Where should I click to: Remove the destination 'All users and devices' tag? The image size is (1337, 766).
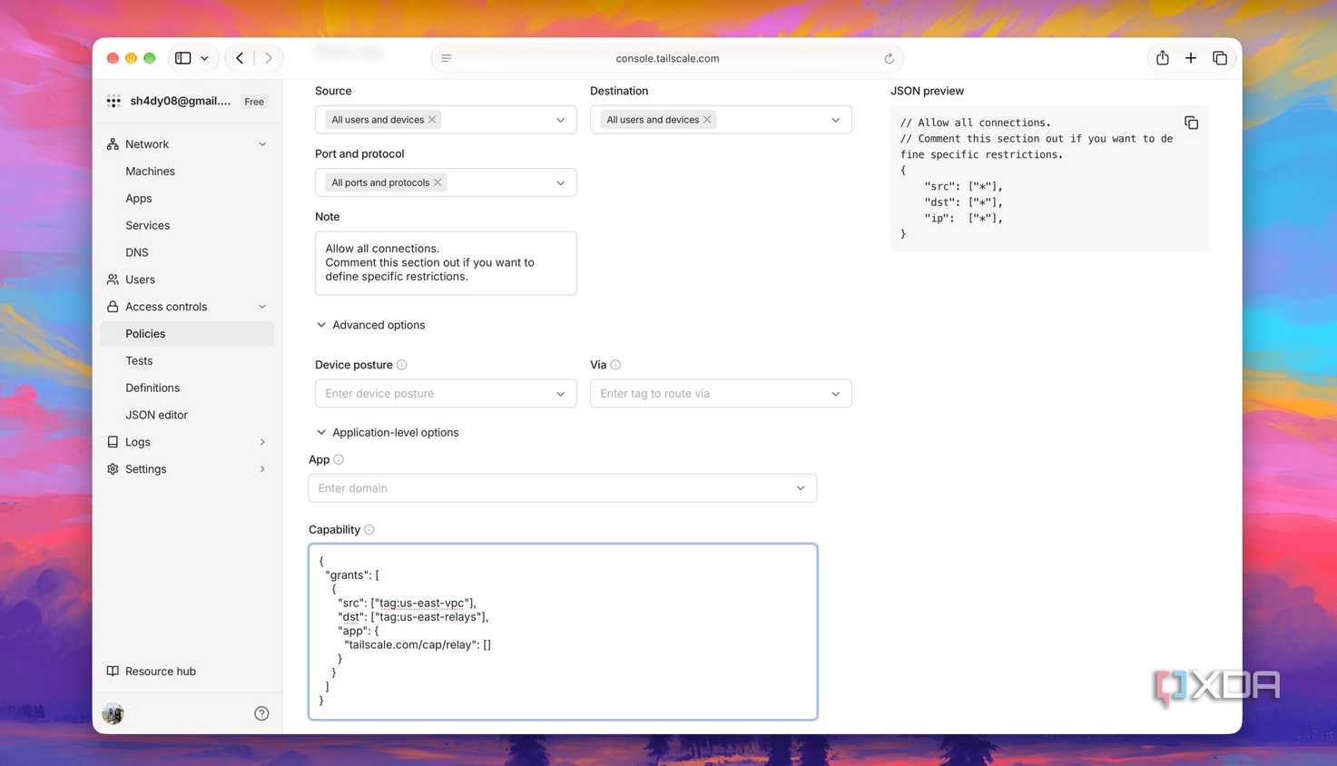(x=707, y=120)
